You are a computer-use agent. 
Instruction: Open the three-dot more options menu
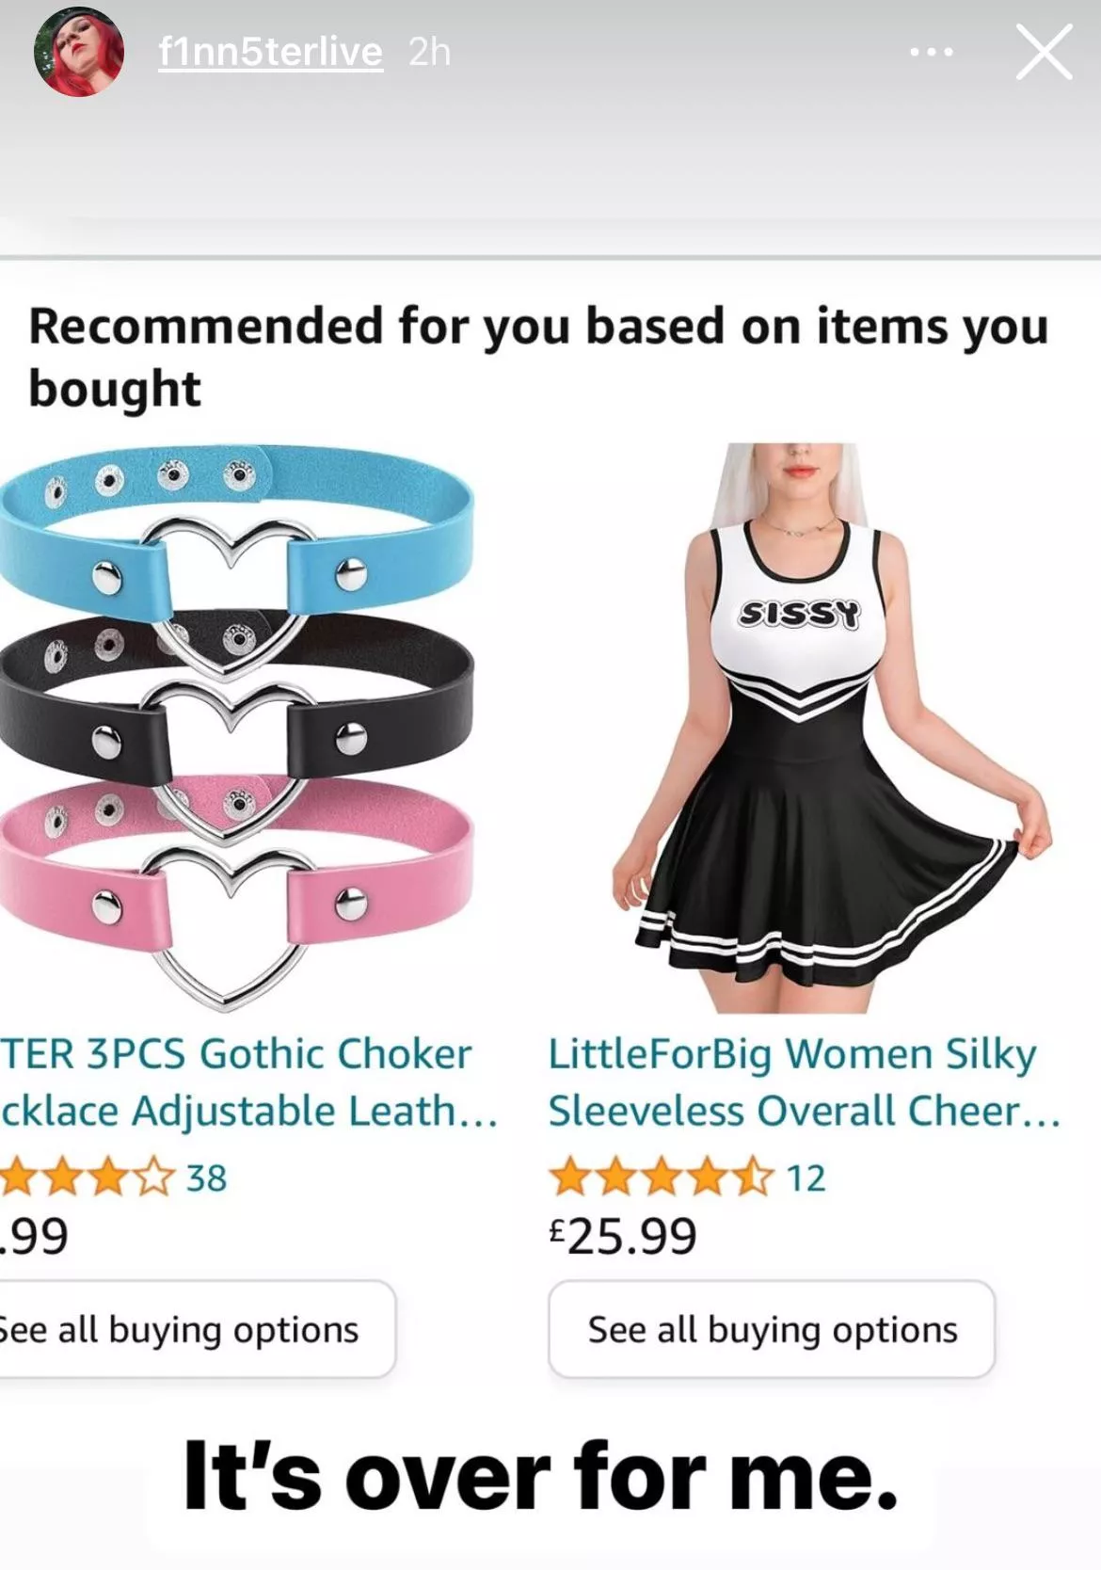coord(932,53)
